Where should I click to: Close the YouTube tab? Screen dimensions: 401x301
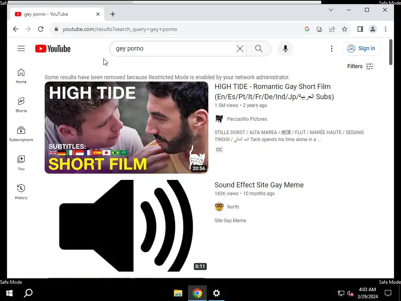point(98,14)
